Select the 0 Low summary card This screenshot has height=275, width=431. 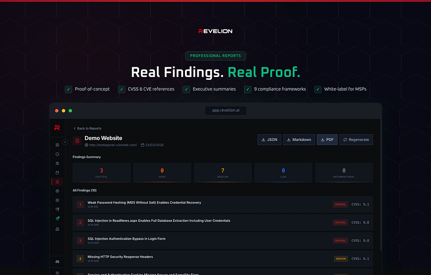[x=283, y=173]
